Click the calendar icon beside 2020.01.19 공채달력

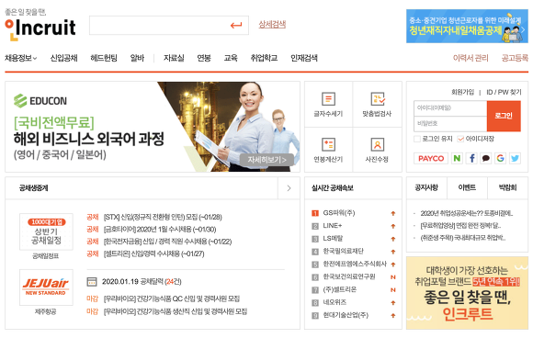[92, 282]
